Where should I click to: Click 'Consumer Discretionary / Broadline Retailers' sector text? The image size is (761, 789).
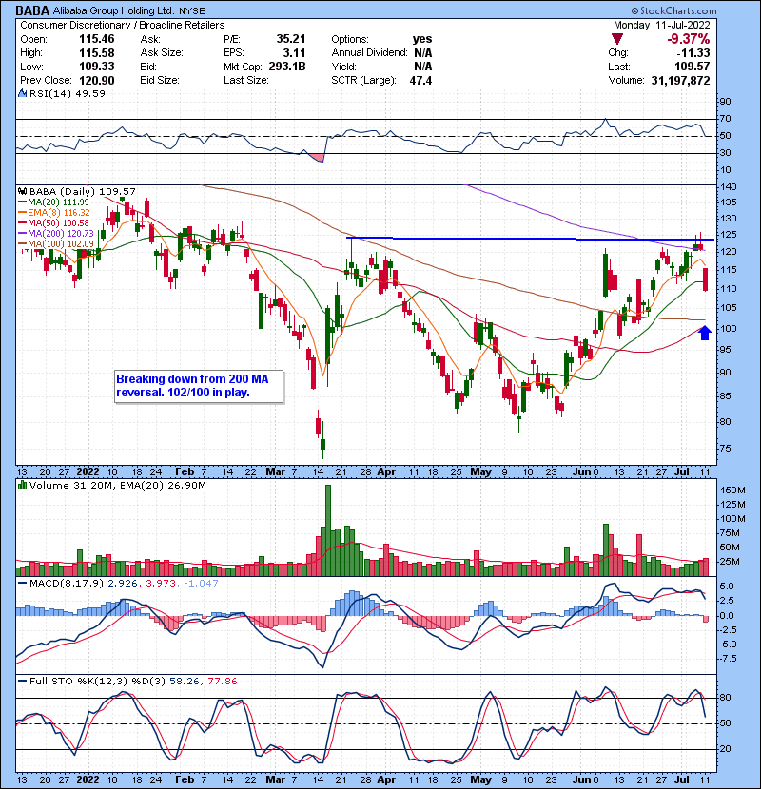click(x=123, y=25)
